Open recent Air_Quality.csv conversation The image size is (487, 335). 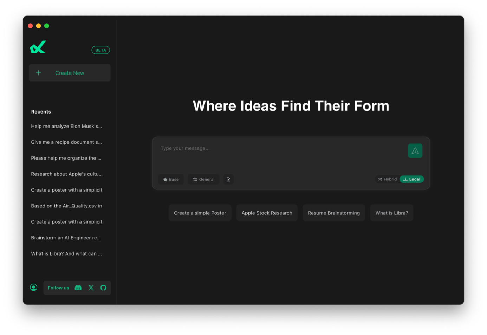click(x=66, y=206)
